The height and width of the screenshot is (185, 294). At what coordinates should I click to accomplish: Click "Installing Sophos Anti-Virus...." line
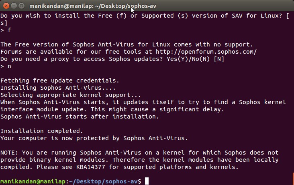pyautogui.click(x=58, y=88)
